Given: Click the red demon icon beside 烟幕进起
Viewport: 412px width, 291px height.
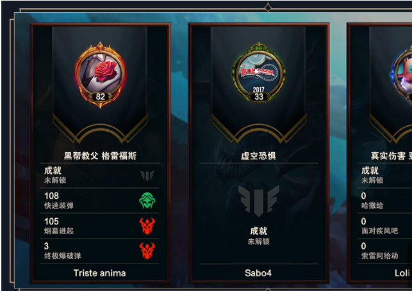Looking at the screenshot, I should tap(147, 226).
